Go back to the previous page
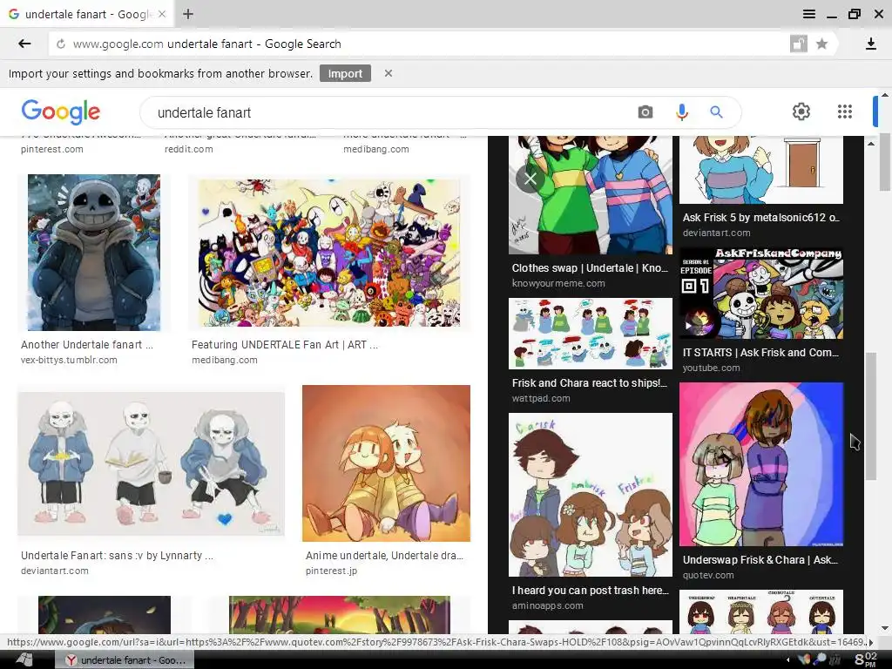Image resolution: width=892 pixels, height=669 pixels. point(24,44)
